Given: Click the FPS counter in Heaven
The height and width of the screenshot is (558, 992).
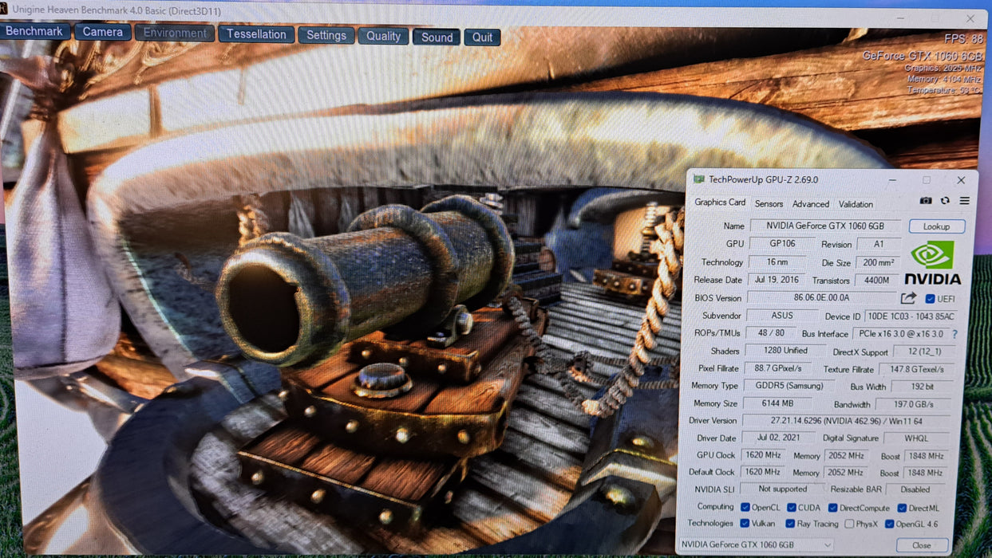Looking at the screenshot, I should 963,39.
